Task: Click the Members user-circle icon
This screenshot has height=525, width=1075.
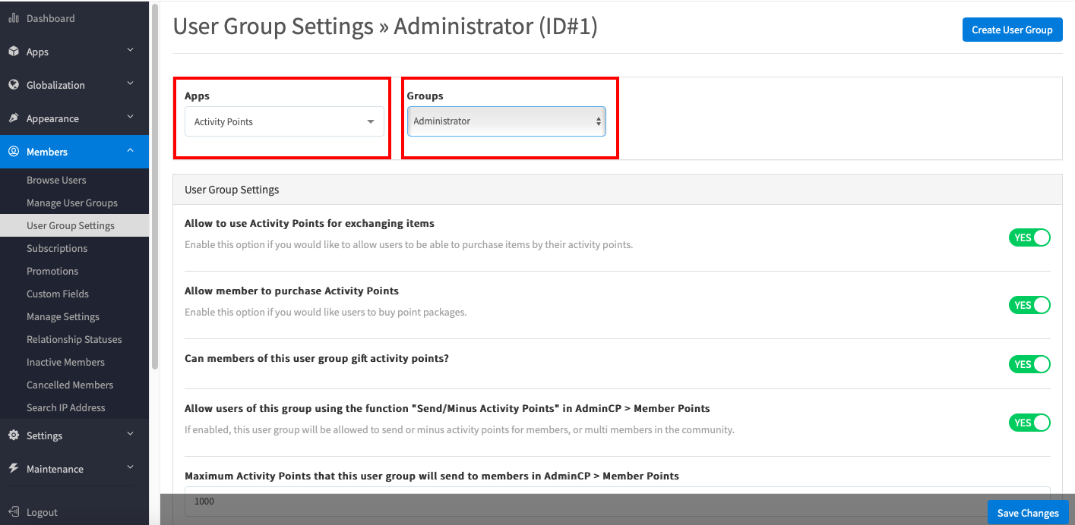Action: [13, 152]
